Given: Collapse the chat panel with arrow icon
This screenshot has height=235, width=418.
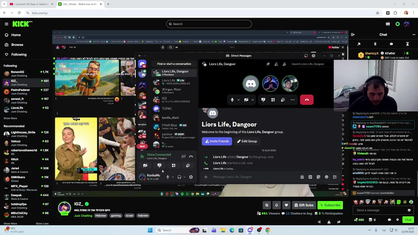Looking at the screenshot, I should pyautogui.click(x=353, y=35).
